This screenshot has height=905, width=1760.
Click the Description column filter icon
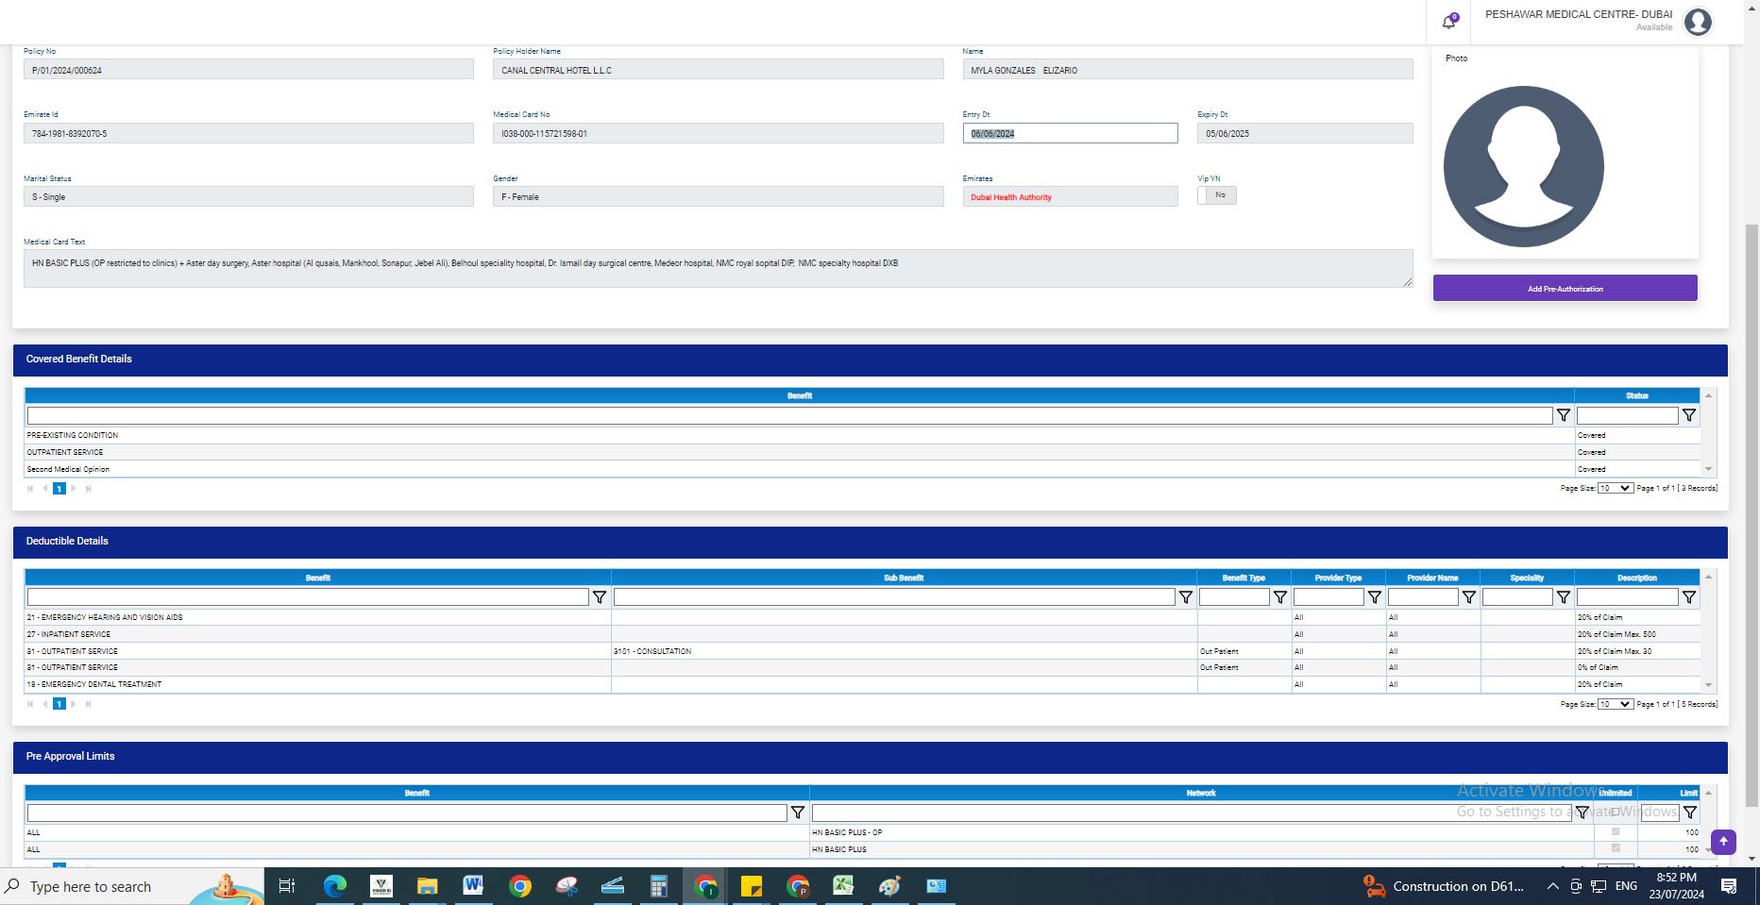[1688, 597]
